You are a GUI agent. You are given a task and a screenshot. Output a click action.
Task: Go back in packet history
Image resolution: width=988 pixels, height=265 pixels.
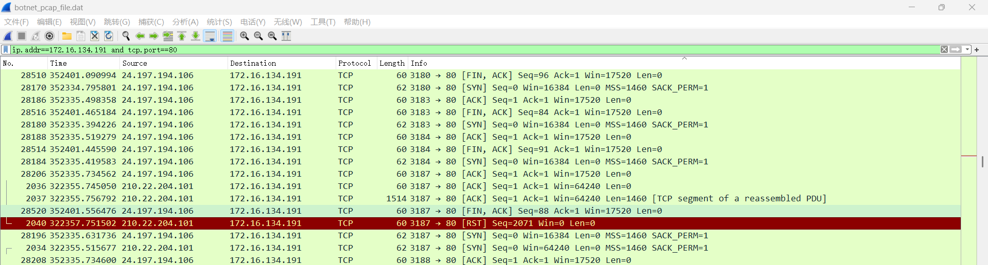pyautogui.click(x=140, y=36)
